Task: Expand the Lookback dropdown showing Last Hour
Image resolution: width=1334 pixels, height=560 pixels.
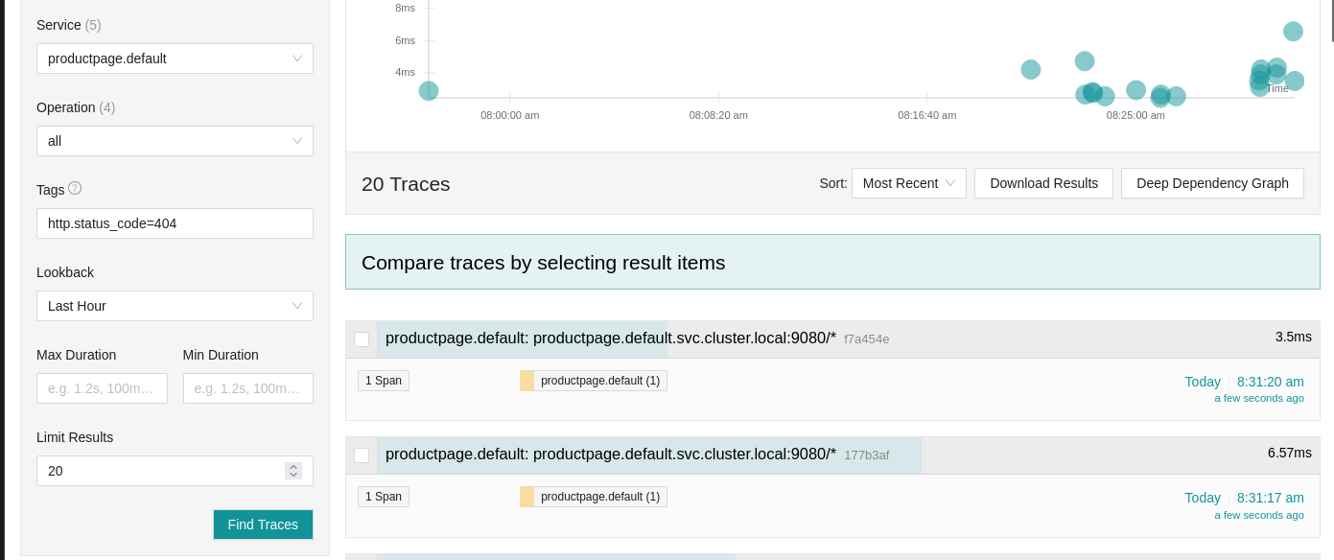Action: pyautogui.click(x=175, y=306)
